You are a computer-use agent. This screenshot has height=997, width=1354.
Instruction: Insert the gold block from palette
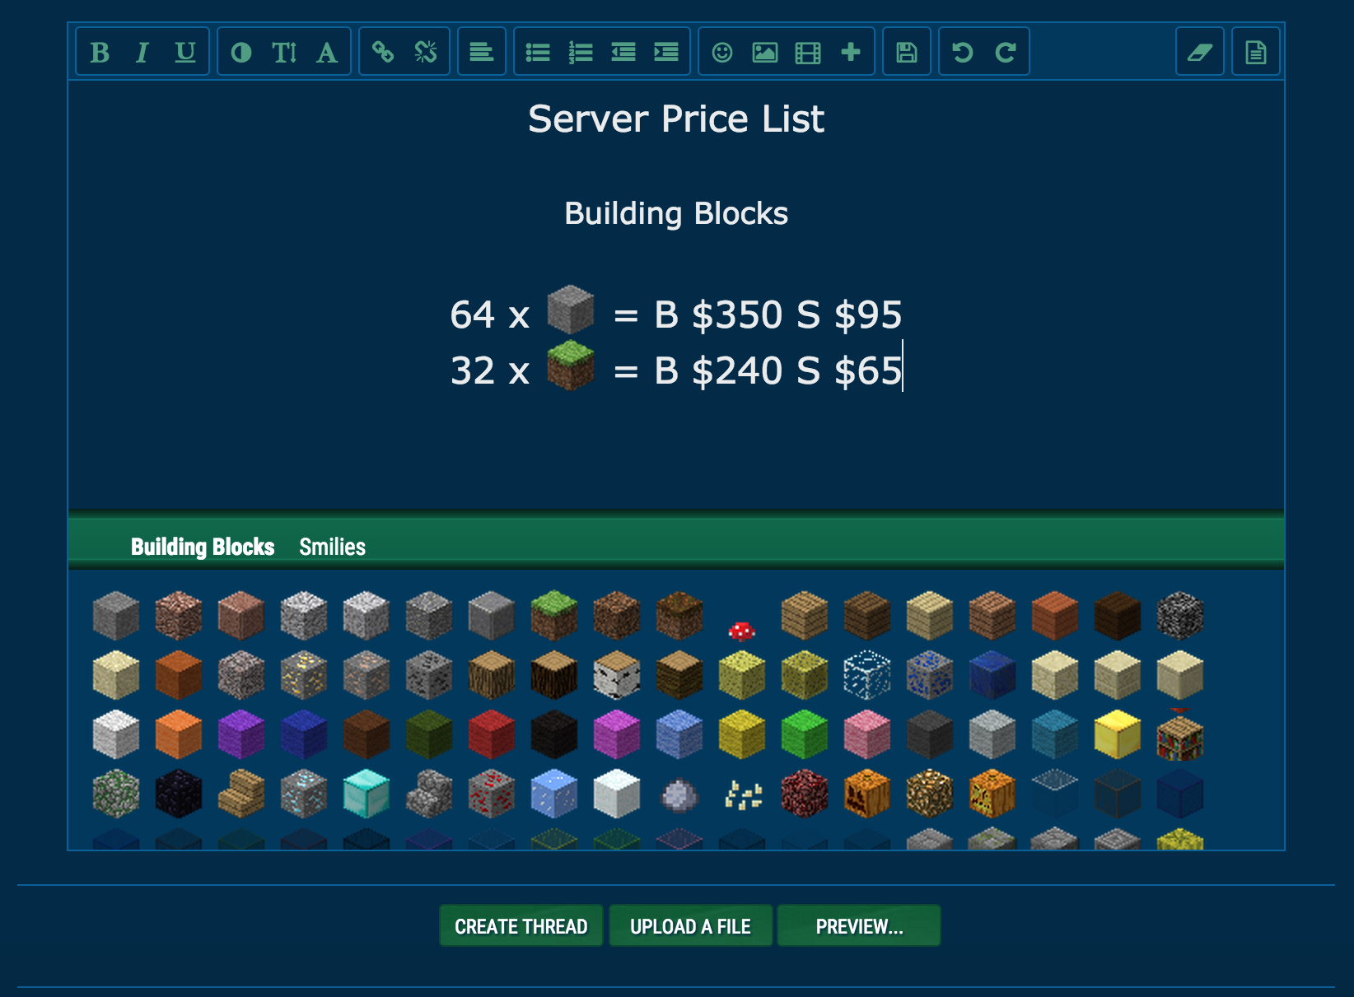tap(1118, 735)
